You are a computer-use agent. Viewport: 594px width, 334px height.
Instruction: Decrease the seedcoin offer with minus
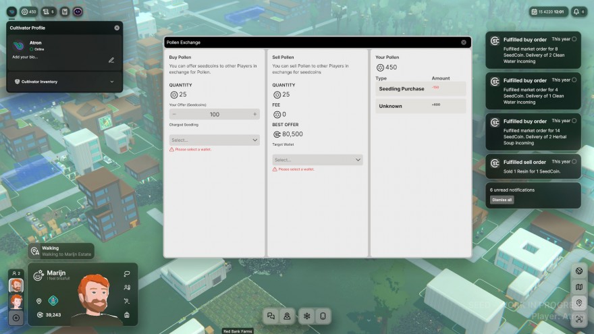174,114
